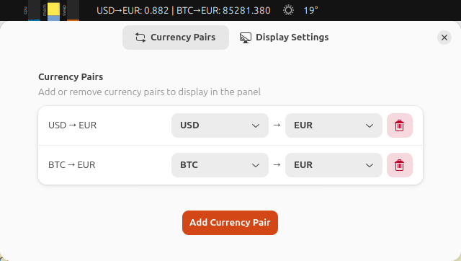Close the currency settings dialog
The height and width of the screenshot is (261, 461).
coord(444,37)
